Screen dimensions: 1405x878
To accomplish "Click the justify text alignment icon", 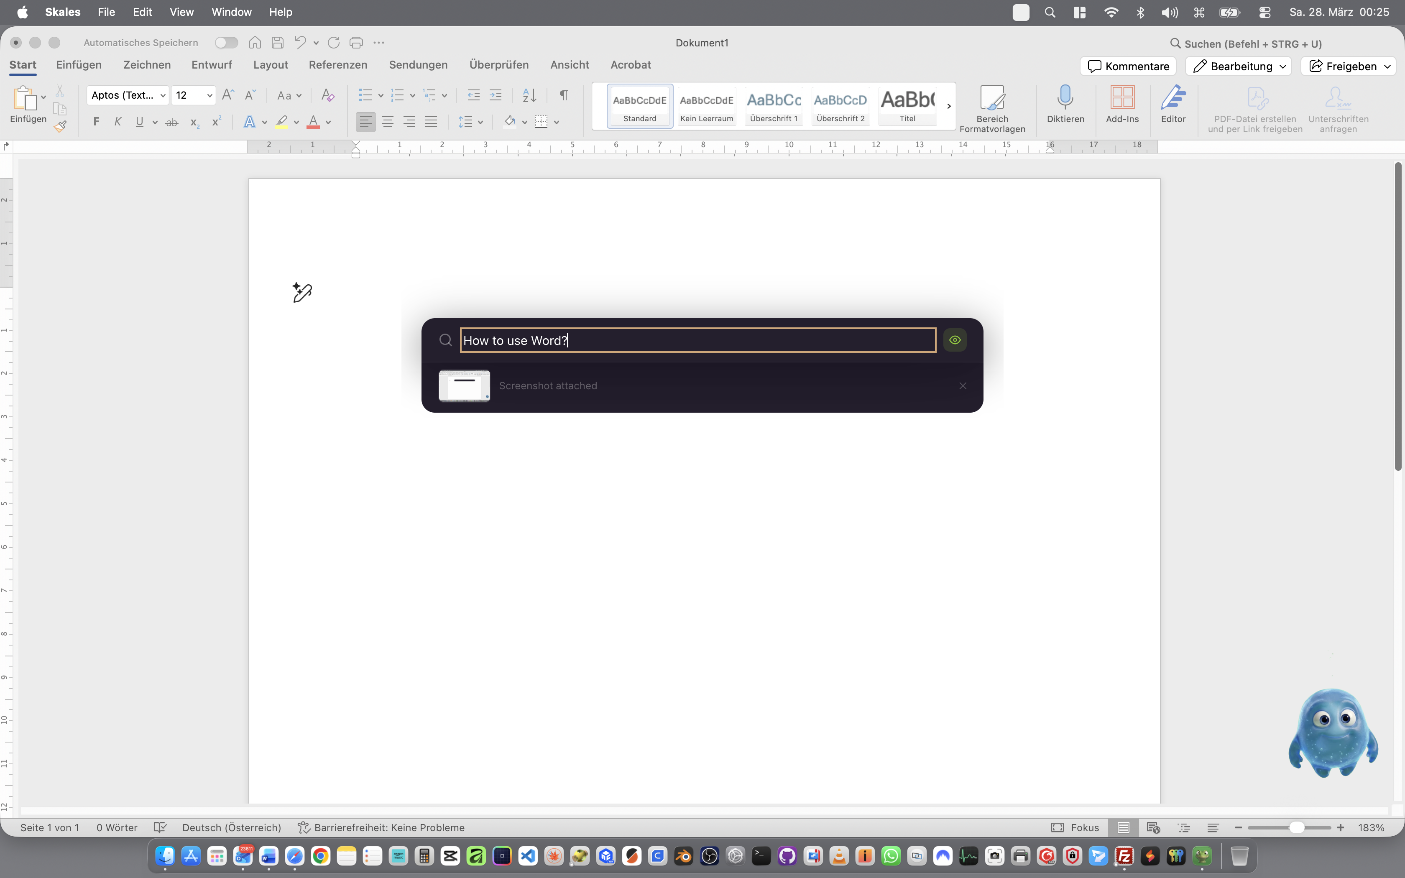I will coord(431,122).
